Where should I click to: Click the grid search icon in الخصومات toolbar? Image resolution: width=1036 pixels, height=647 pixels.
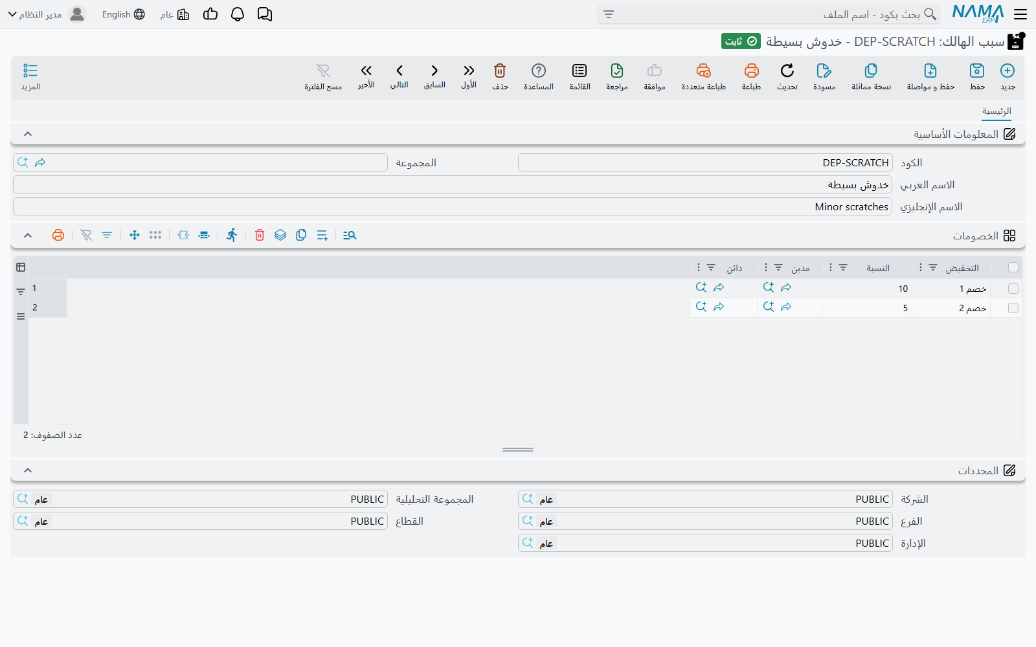[x=350, y=235]
